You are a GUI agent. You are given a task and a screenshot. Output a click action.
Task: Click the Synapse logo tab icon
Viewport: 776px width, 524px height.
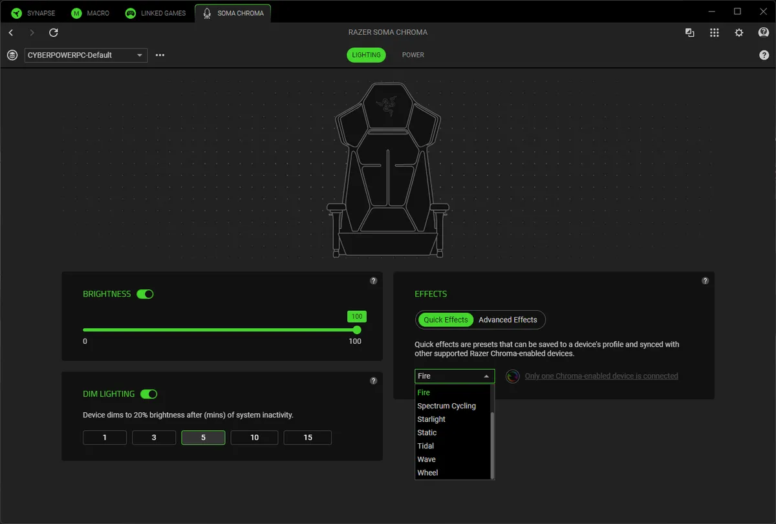(16, 13)
